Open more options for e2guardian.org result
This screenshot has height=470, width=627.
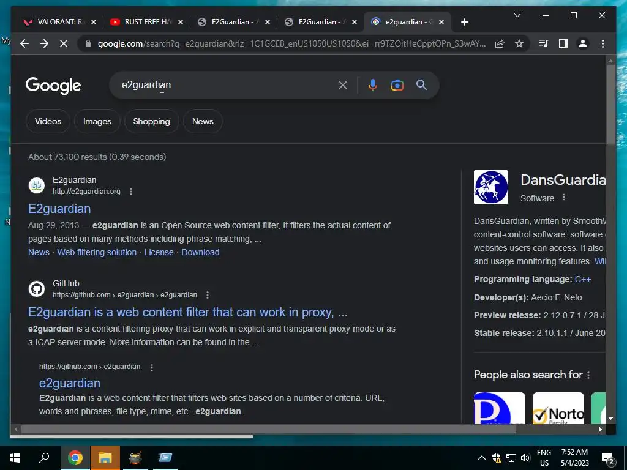coord(131,192)
